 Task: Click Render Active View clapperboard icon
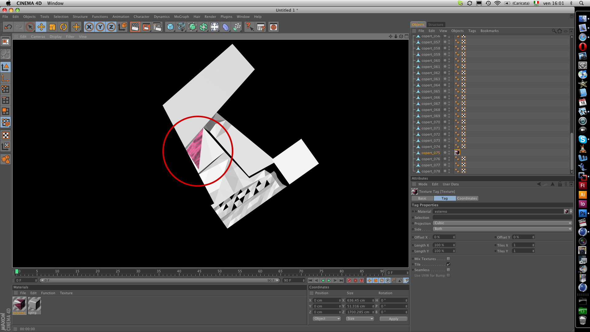tap(135, 27)
